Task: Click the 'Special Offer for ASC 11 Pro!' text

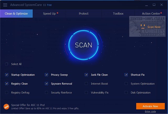Action: pos(28,105)
